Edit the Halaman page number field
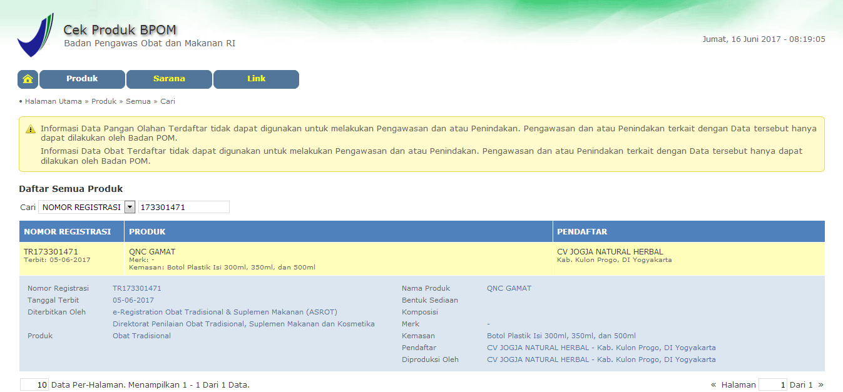The image size is (843, 392). (773, 385)
